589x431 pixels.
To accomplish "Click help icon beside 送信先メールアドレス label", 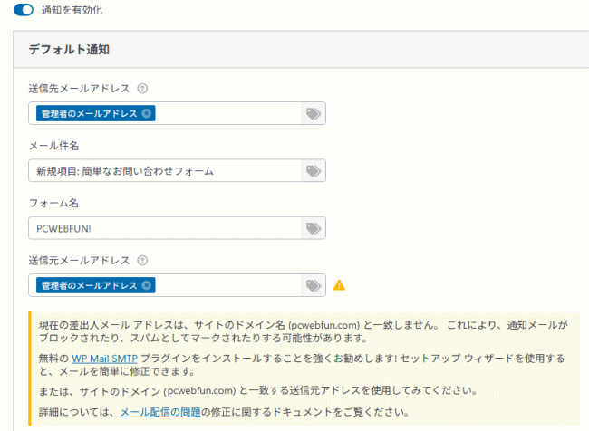I will (x=142, y=89).
